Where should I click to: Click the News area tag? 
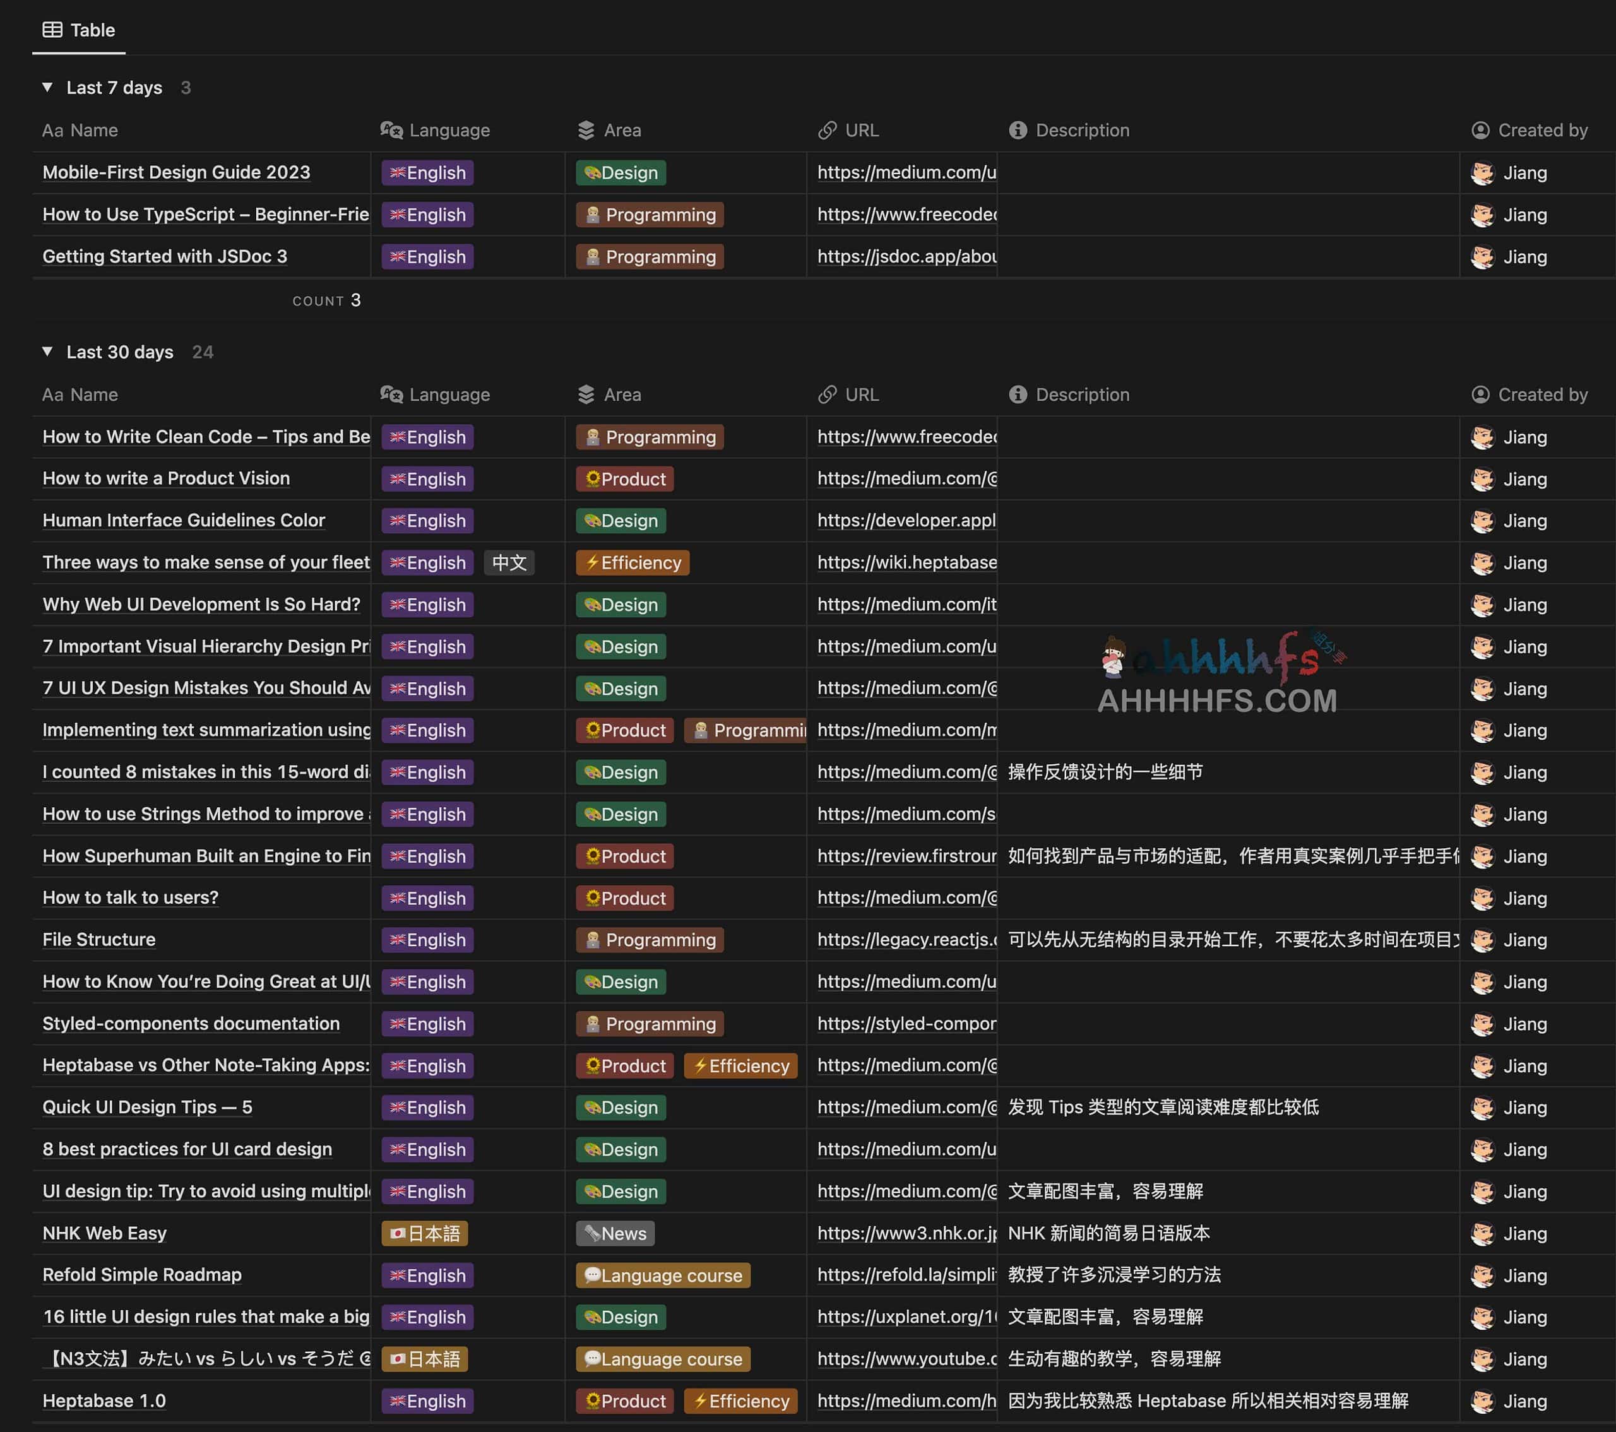pyautogui.click(x=614, y=1233)
